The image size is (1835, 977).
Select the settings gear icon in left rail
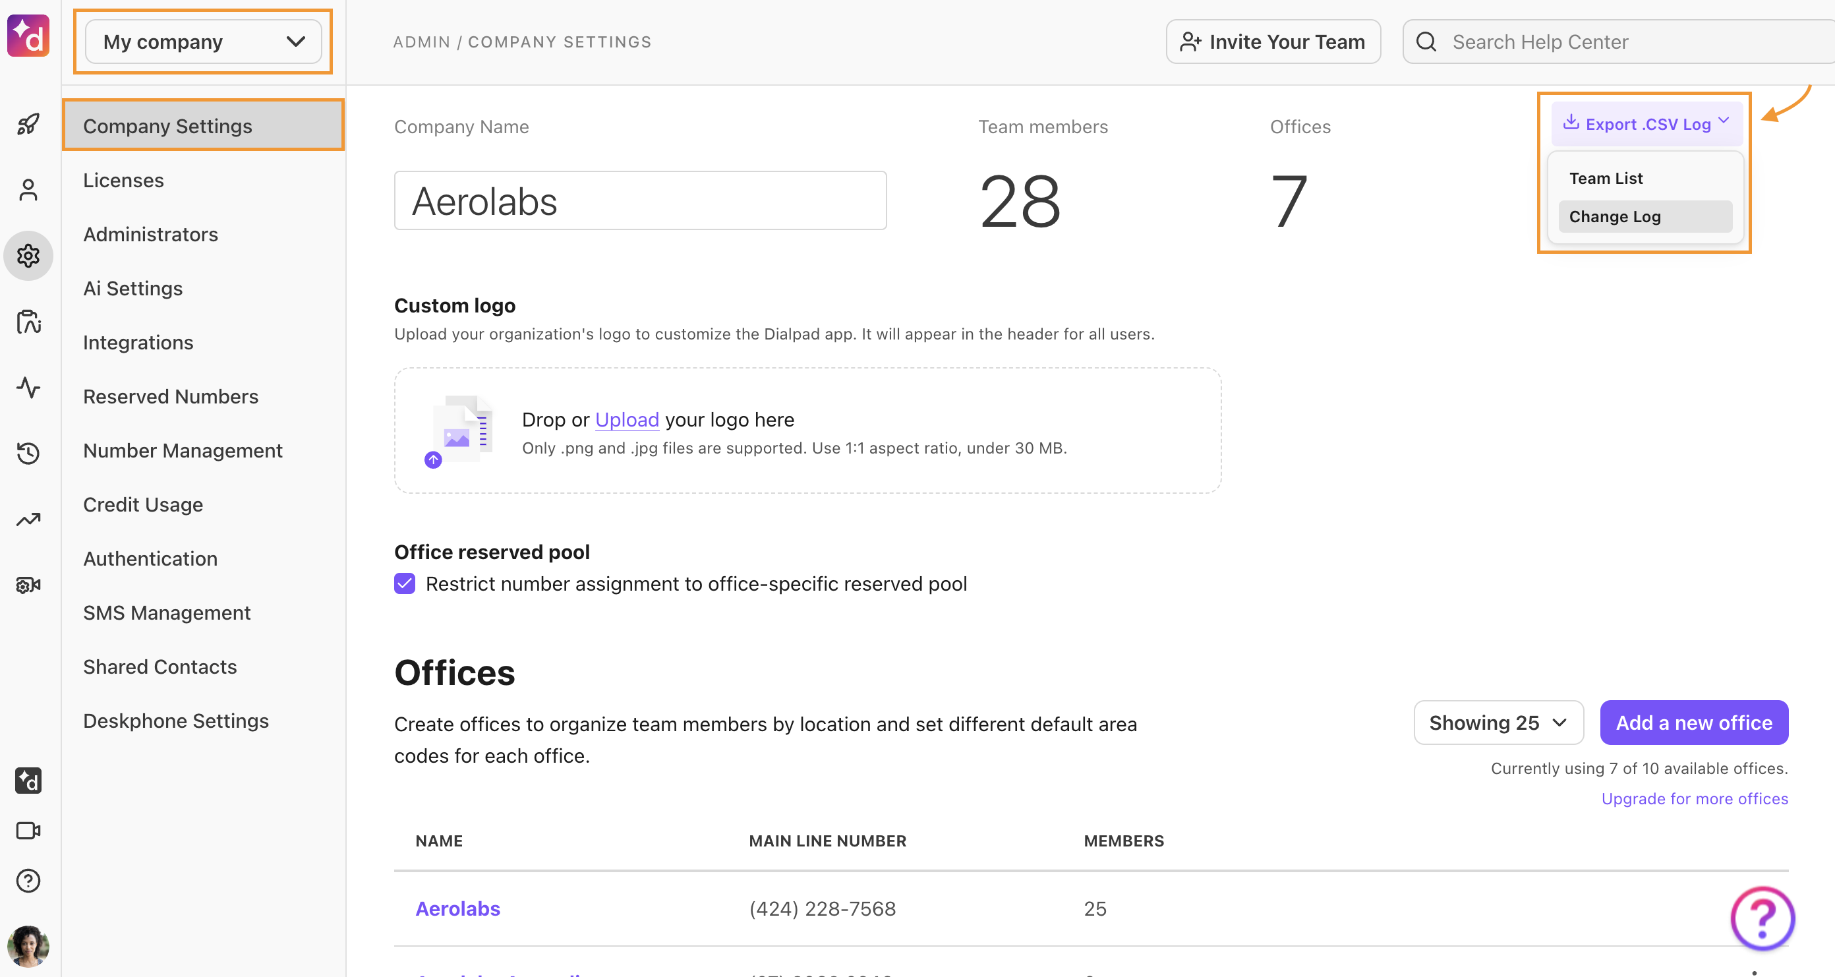28,255
